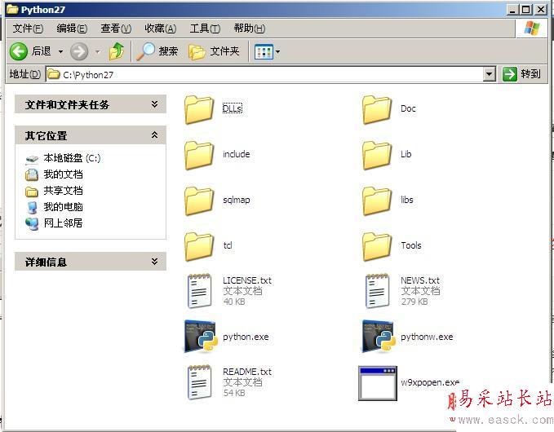The height and width of the screenshot is (432, 554).
Task: Click the Network Places (网上邻居) icon
Action: coord(32,223)
